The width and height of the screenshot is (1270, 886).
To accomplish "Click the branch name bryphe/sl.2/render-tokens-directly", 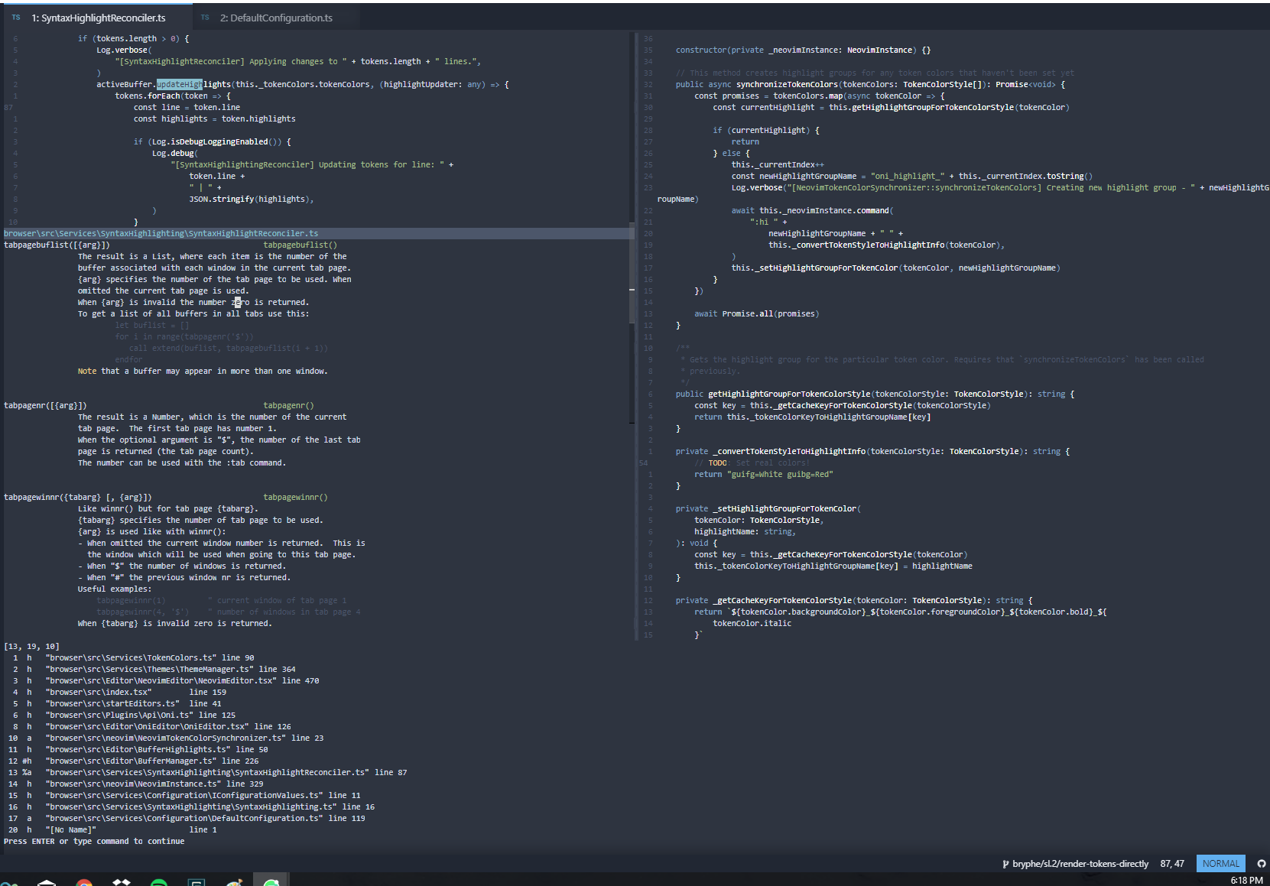I will coord(1080,864).
